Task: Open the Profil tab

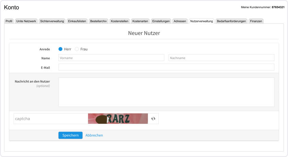Action: (9, 21)
